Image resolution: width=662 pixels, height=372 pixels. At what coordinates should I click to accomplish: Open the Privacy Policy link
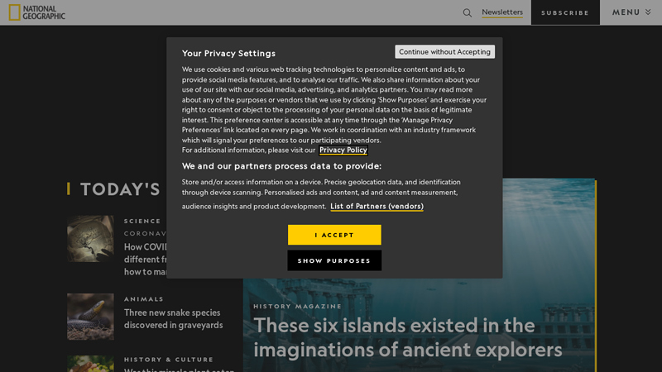(343, 150)
